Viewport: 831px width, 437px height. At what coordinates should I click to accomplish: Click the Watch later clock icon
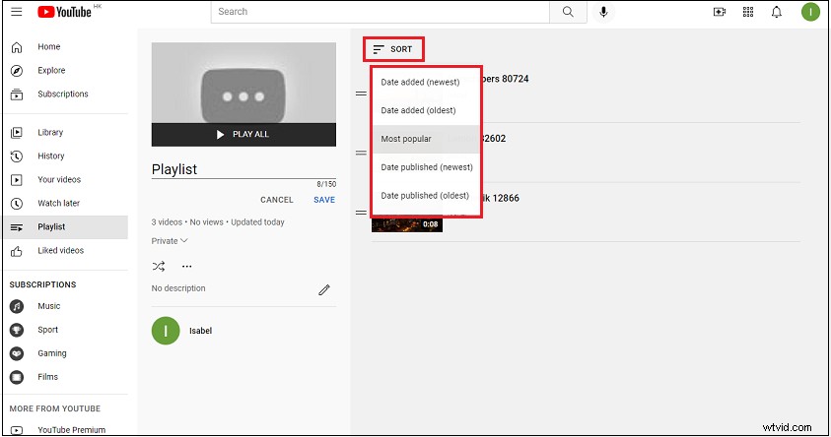click(17, 203)
